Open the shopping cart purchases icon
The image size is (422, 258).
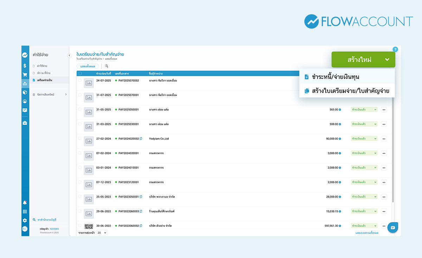click(25, 75)
